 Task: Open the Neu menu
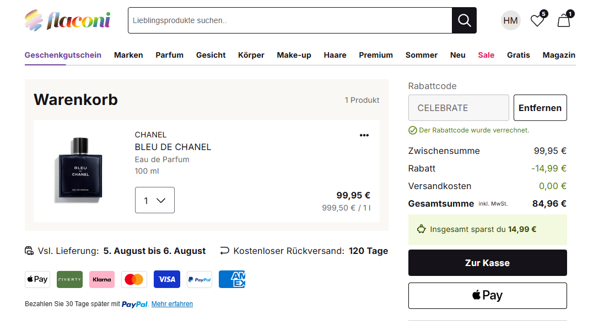pyautogui.click(x=457, y=55)
